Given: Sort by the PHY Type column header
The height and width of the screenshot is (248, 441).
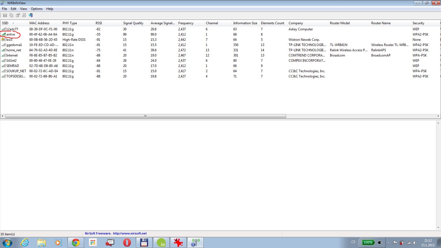Looking at the screenshot, I should [x=77, y=23].
